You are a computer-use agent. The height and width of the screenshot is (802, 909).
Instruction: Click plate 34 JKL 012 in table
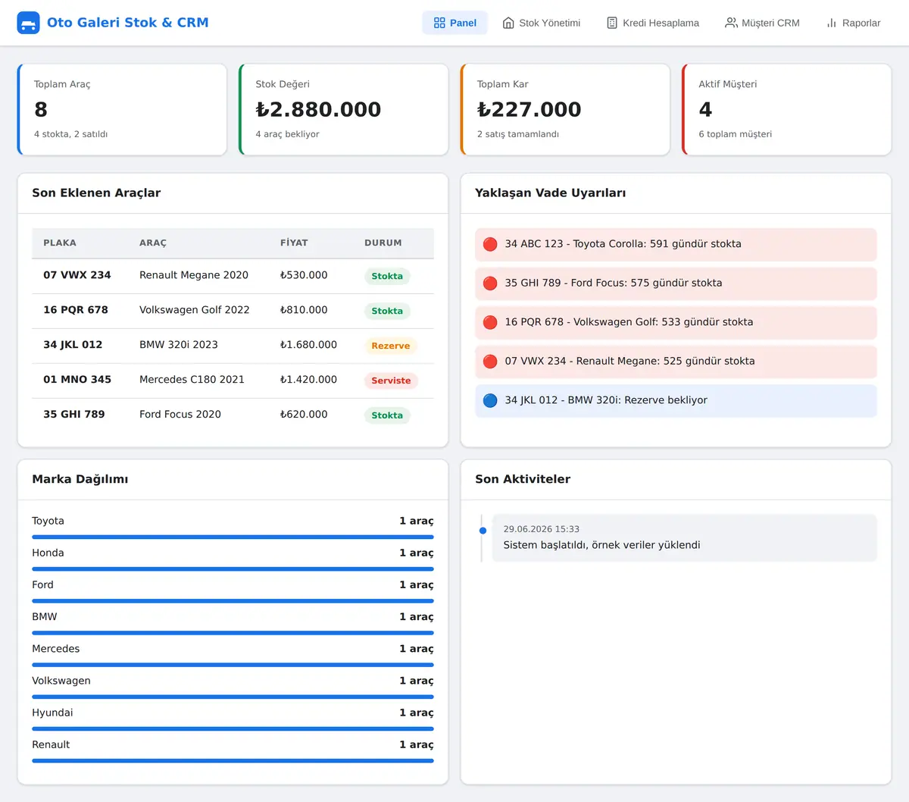(73, 345)
